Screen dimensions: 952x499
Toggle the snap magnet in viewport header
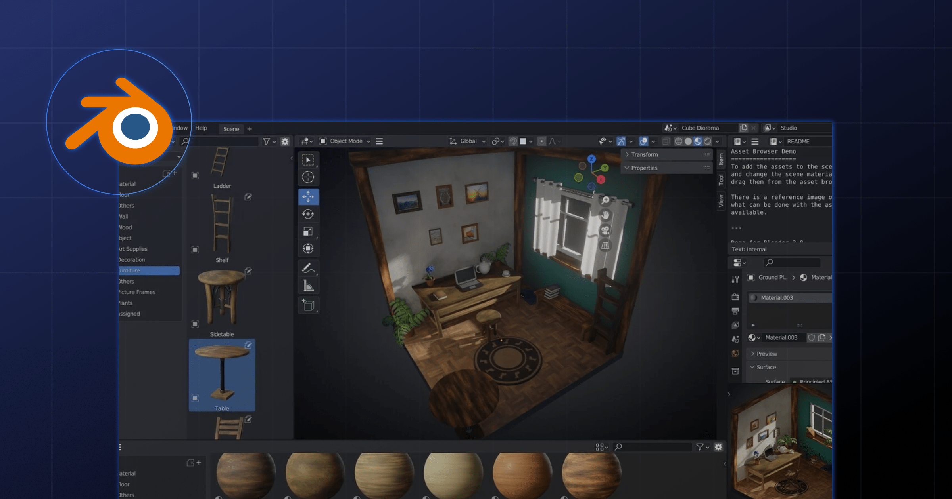(513, 141)
